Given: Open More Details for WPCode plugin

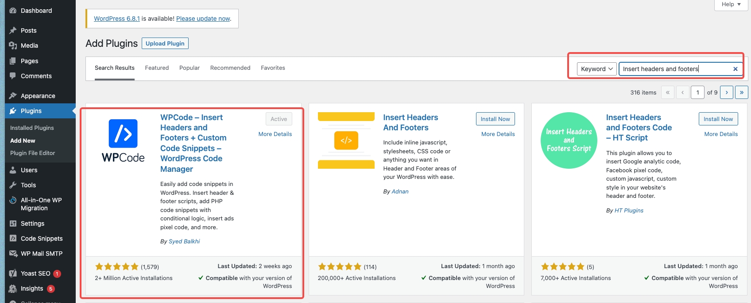Looking at the screenshot, I should (x=275, y=134).
